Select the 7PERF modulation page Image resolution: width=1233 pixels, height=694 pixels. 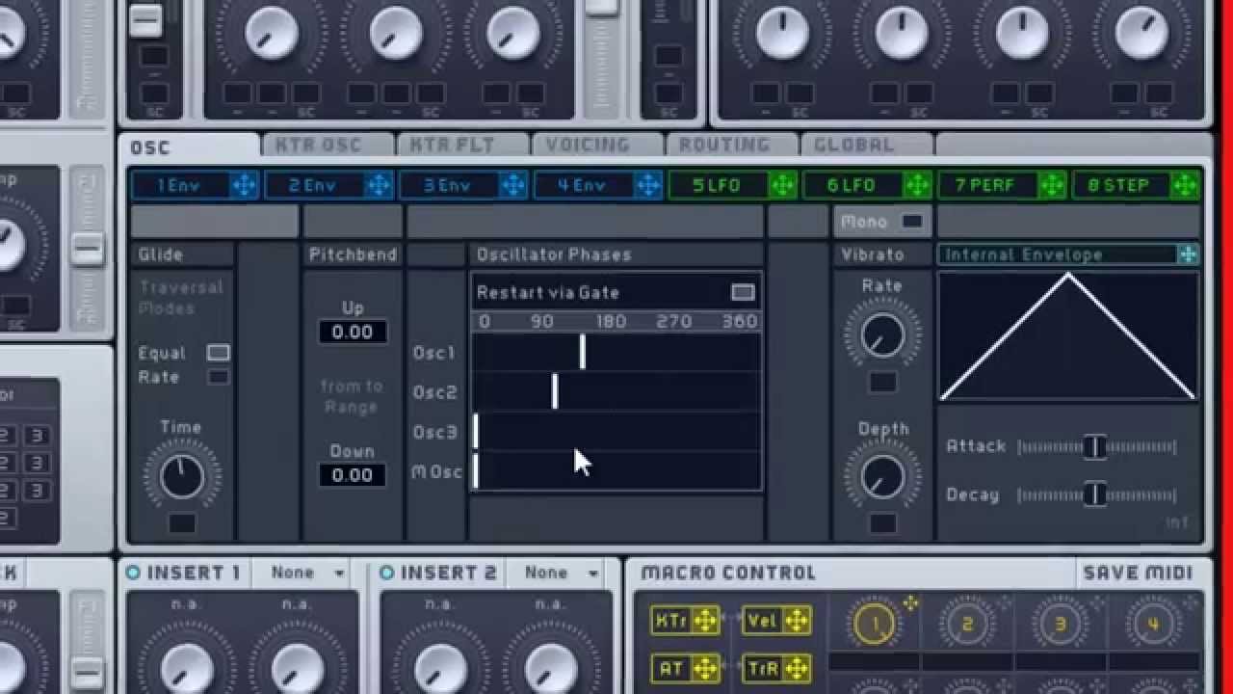click(x=988, y=185)
